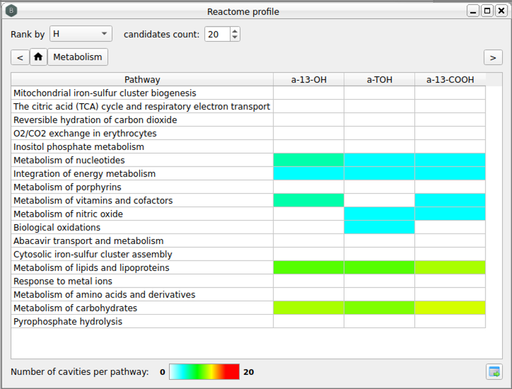512x389 pixels.
Task: Select Metabolism of lipids and lipoproteins
Action: click(142, 267)
